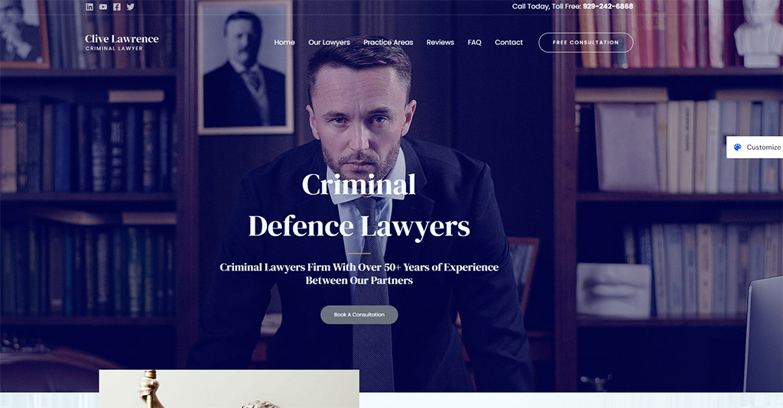Click the statue image thumbnail below hero
This screenshot has width=783, height=408.
click(x=229, y=389)
